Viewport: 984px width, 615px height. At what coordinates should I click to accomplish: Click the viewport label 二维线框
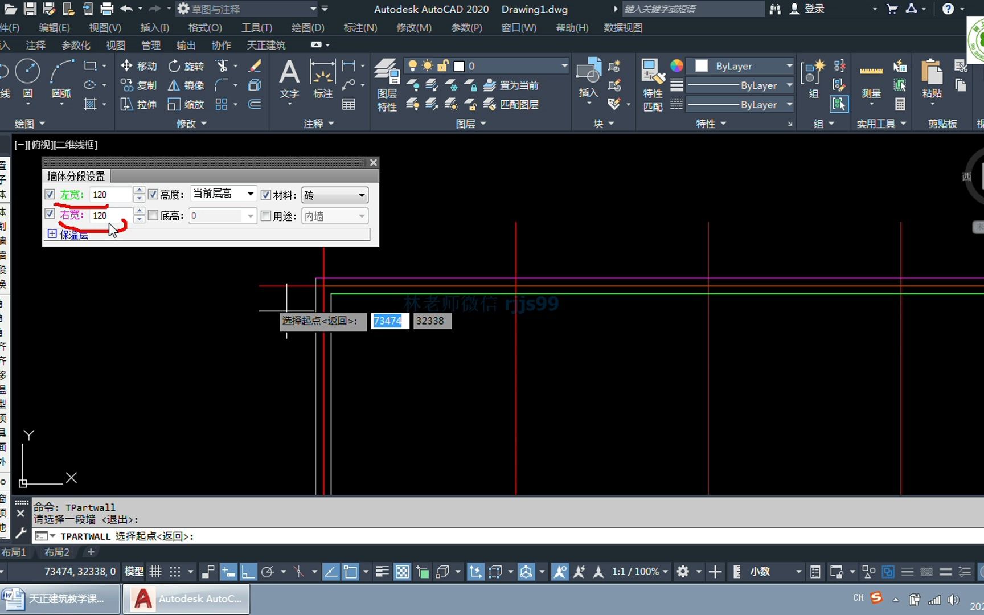click(76, 145)
